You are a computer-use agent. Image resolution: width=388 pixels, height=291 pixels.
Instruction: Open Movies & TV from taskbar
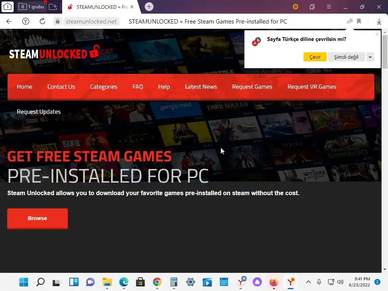(207, 282)
